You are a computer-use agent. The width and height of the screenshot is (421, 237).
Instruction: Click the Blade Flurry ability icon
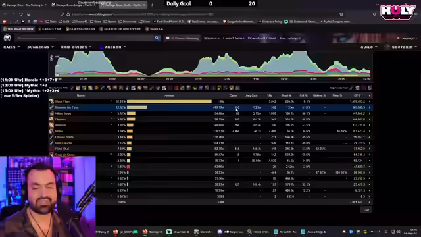51,101
